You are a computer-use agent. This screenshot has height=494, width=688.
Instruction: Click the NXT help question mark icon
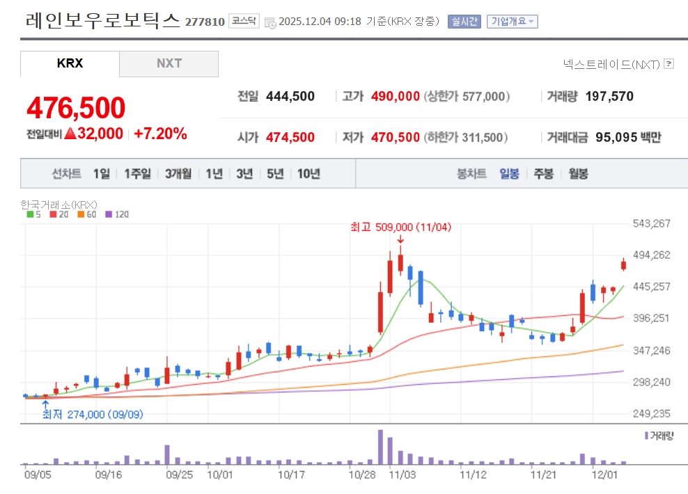click(x=669, y=64)
